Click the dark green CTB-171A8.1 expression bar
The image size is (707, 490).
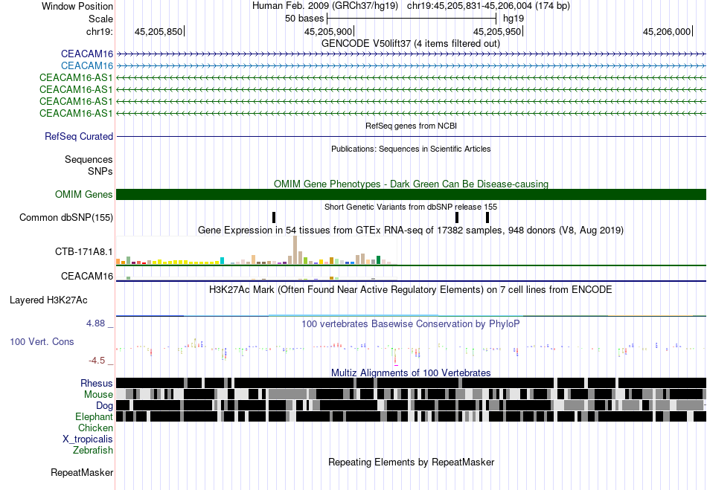[x=378, y=259]
